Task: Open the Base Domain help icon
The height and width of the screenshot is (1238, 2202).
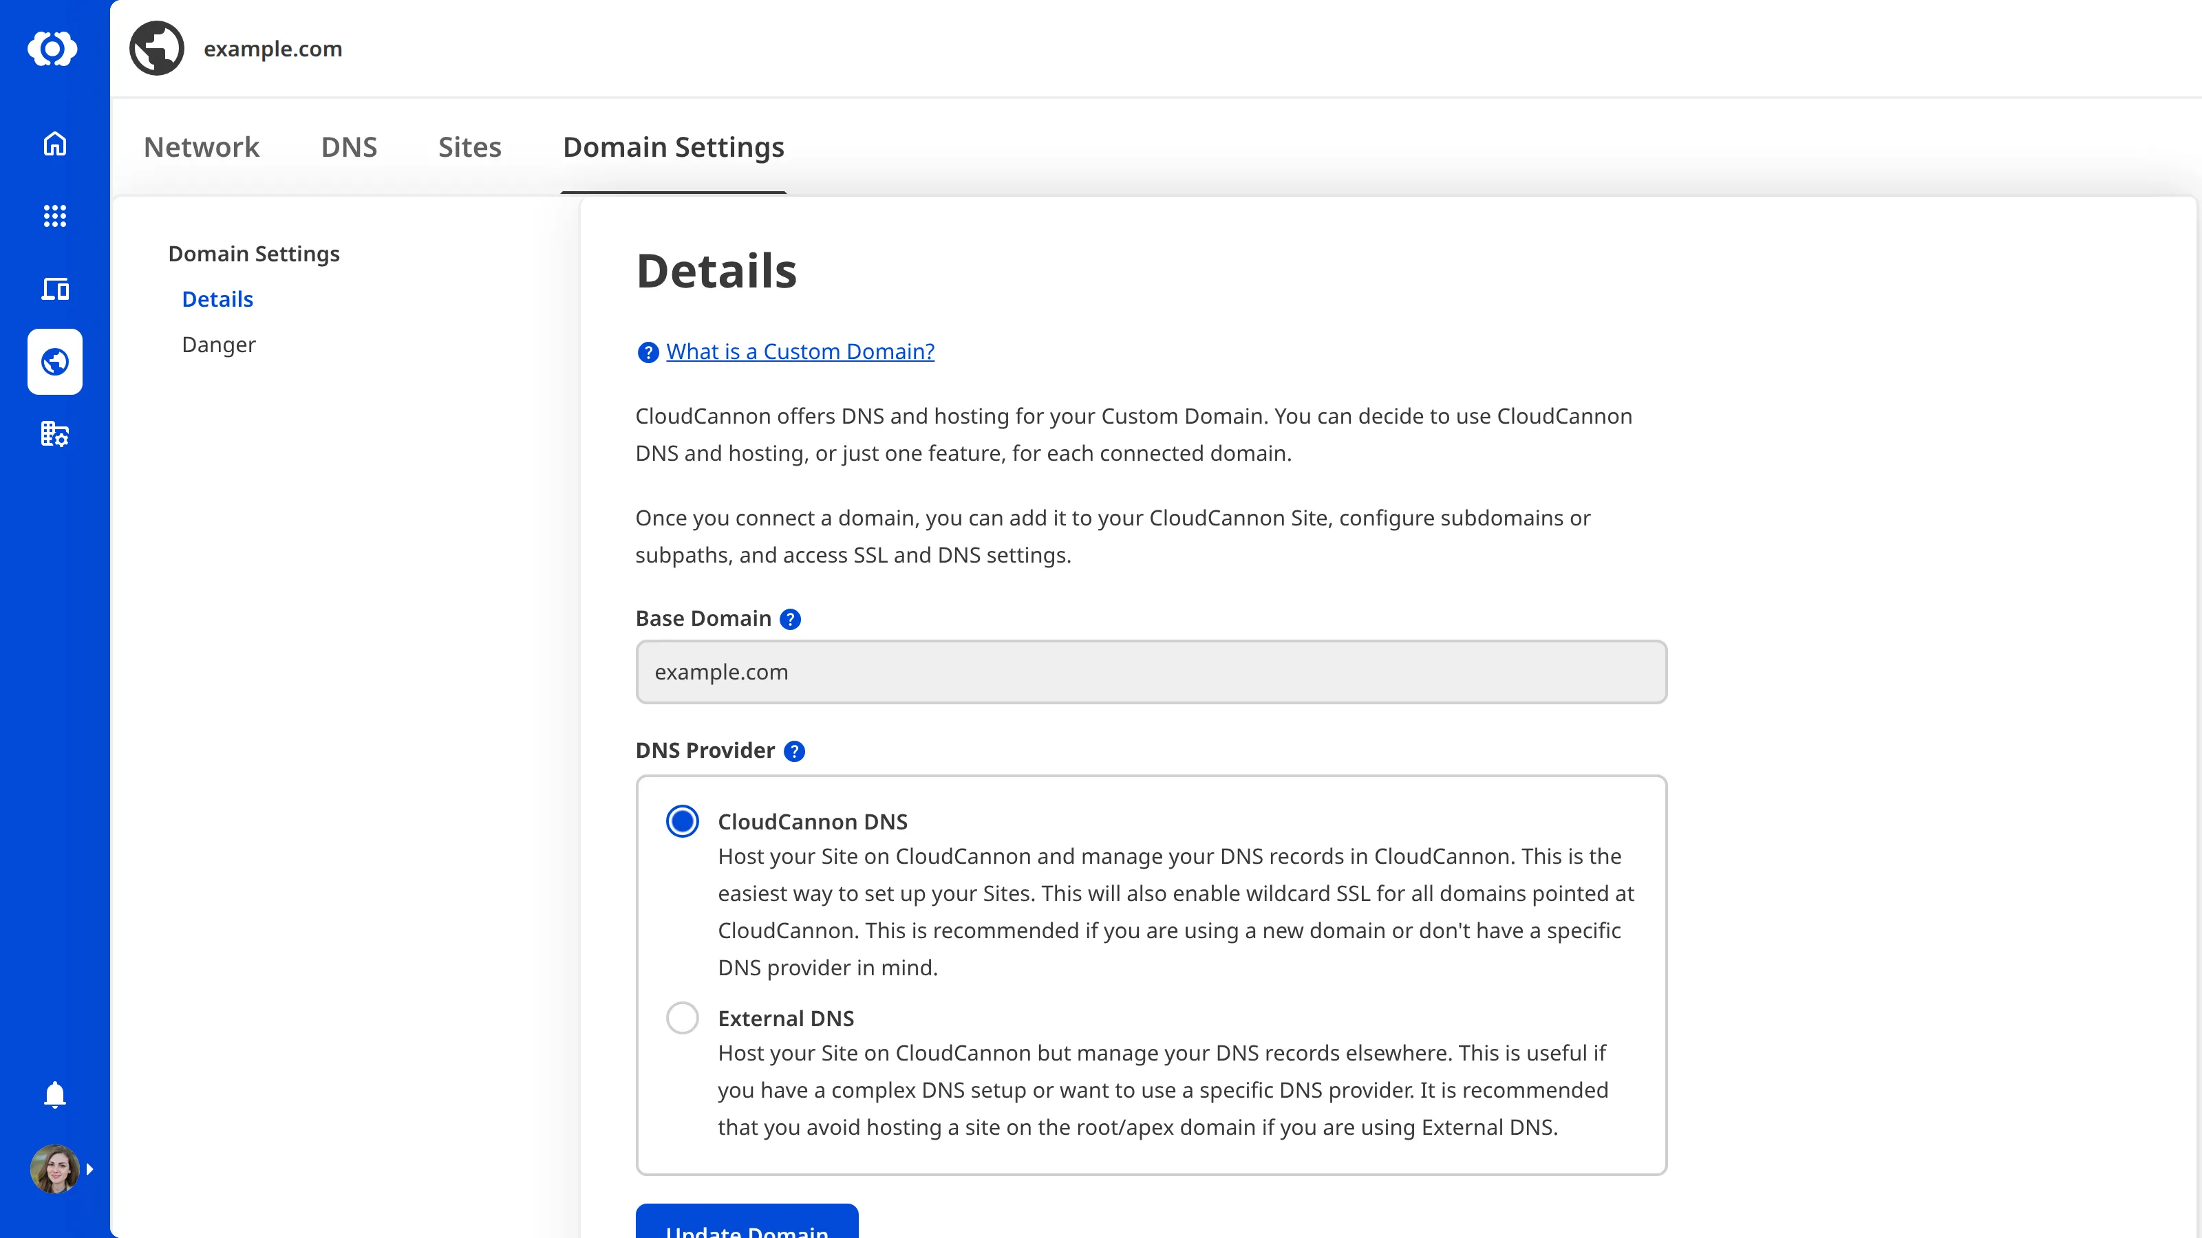Action: pyautogui.click(x=790, y=618)
